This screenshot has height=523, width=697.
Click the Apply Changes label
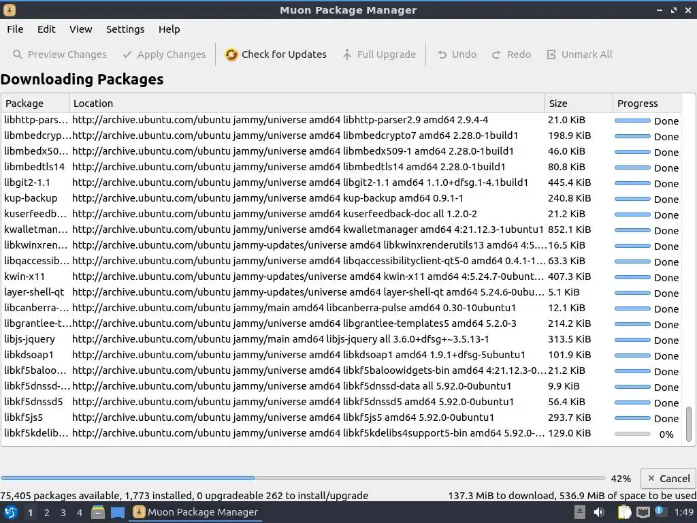[x=171, y=54]
